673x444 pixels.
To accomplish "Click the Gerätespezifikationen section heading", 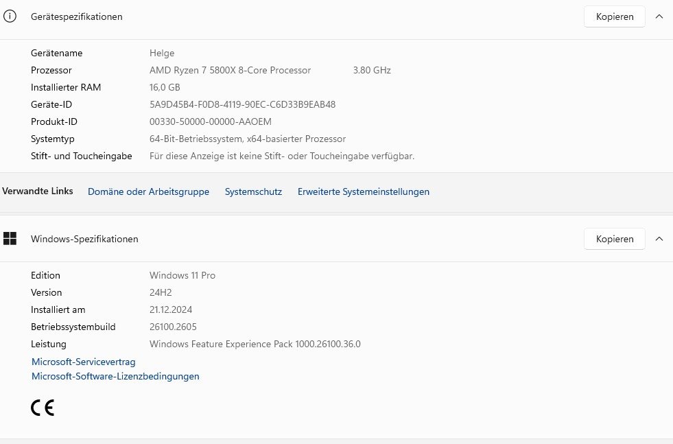I will (x=76, y=16).
